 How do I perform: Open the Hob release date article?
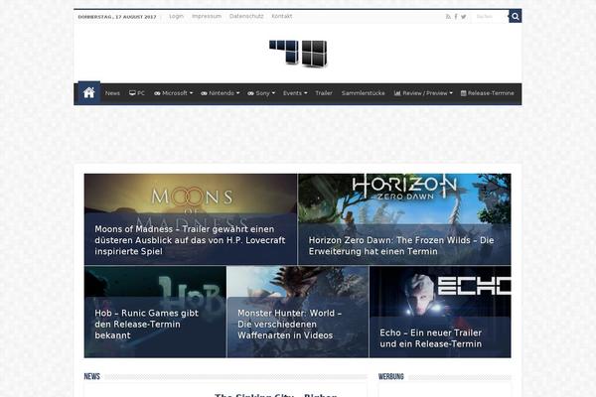pyautogui.click(x=155, y=312)
